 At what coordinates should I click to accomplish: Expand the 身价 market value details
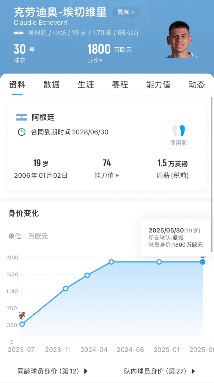pyautogui.click(x=95, y=60)
